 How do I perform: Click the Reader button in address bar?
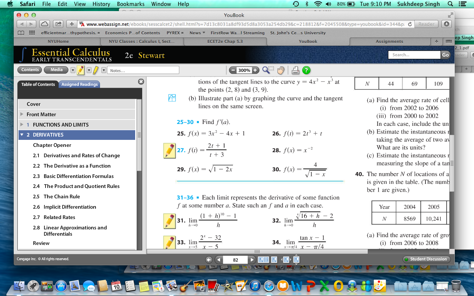(x=426, y=24)
